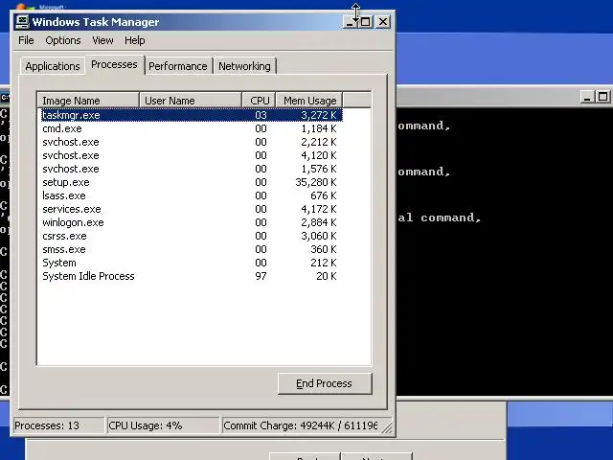Select the System Idle Process row

(x=192, y=276)
